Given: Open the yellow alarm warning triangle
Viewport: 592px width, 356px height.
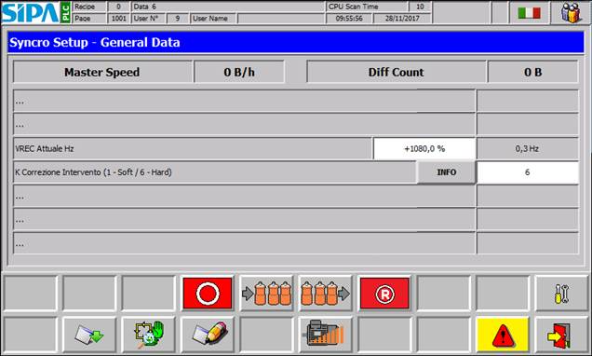Looking at the screenshot, I should (503, 335).
